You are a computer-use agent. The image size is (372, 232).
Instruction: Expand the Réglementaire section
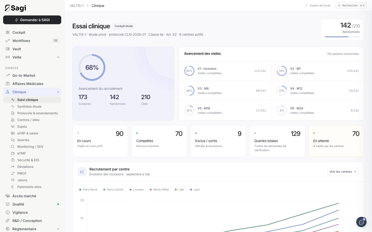pos(32,229)
